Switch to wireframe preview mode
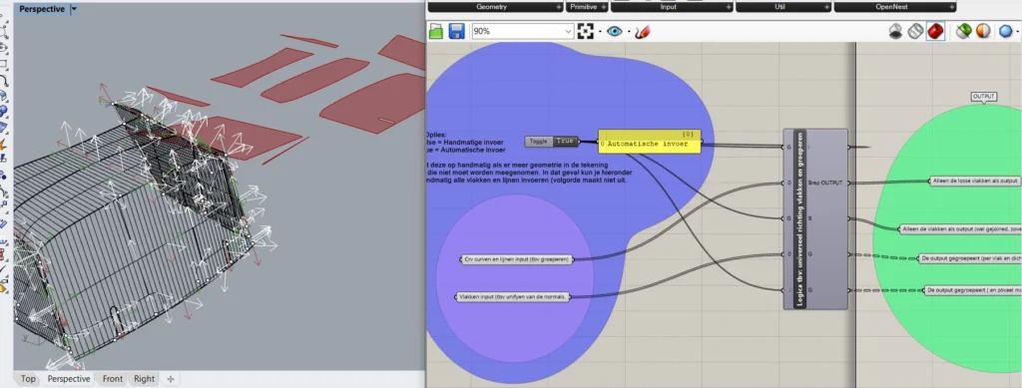This screenshot has height=388, width=1022. click(x=916, y=31)
